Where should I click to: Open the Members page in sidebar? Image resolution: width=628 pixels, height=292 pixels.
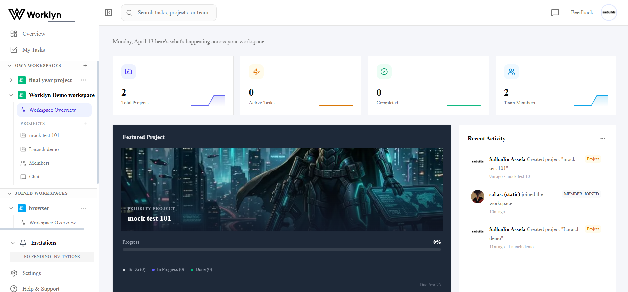click(x=39, y=163)
